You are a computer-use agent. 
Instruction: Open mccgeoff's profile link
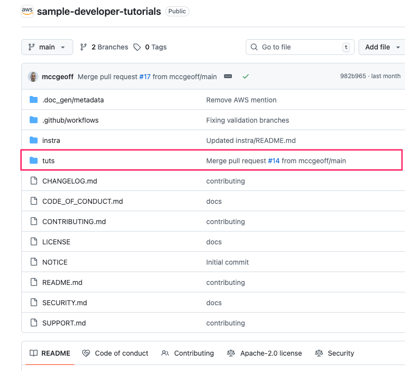(57, 77)
